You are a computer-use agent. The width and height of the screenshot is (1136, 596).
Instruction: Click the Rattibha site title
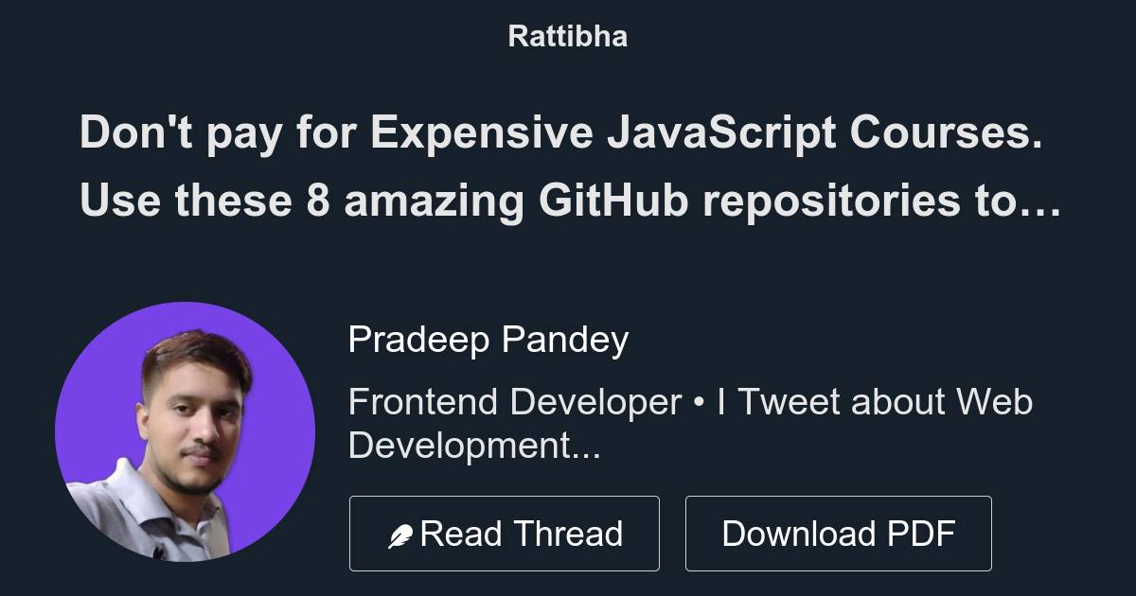(567, 37)
